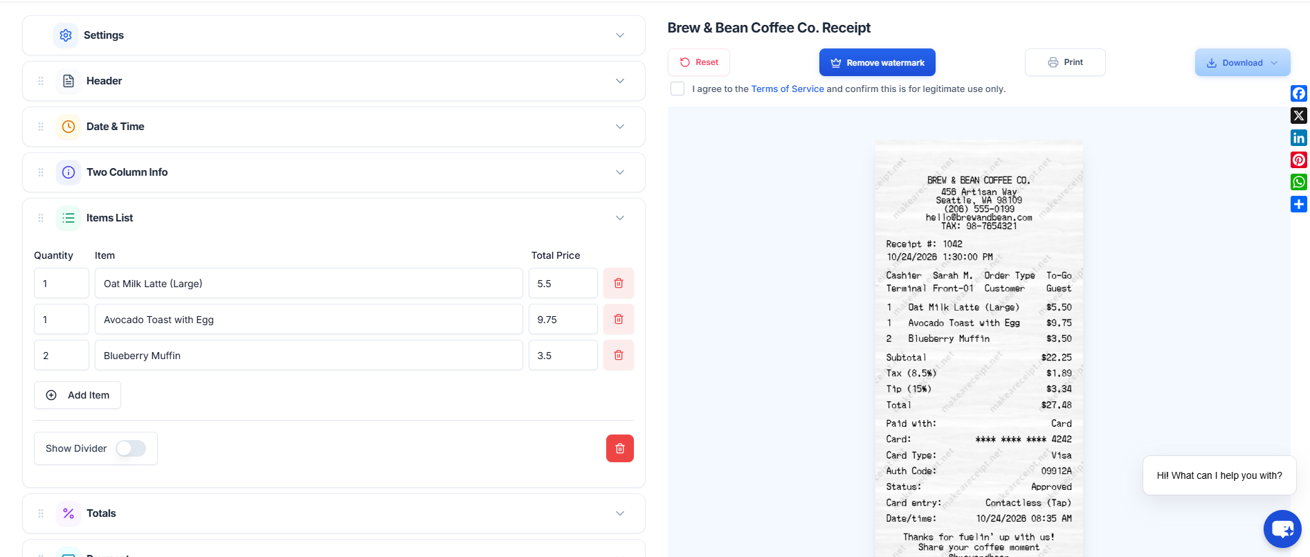Viewport: 1310px width, 557px height.
Task: Click the Blueberry Muffin quantity field
Action: click(x=62, y=355)
